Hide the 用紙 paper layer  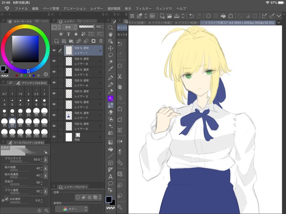[54, 137]
